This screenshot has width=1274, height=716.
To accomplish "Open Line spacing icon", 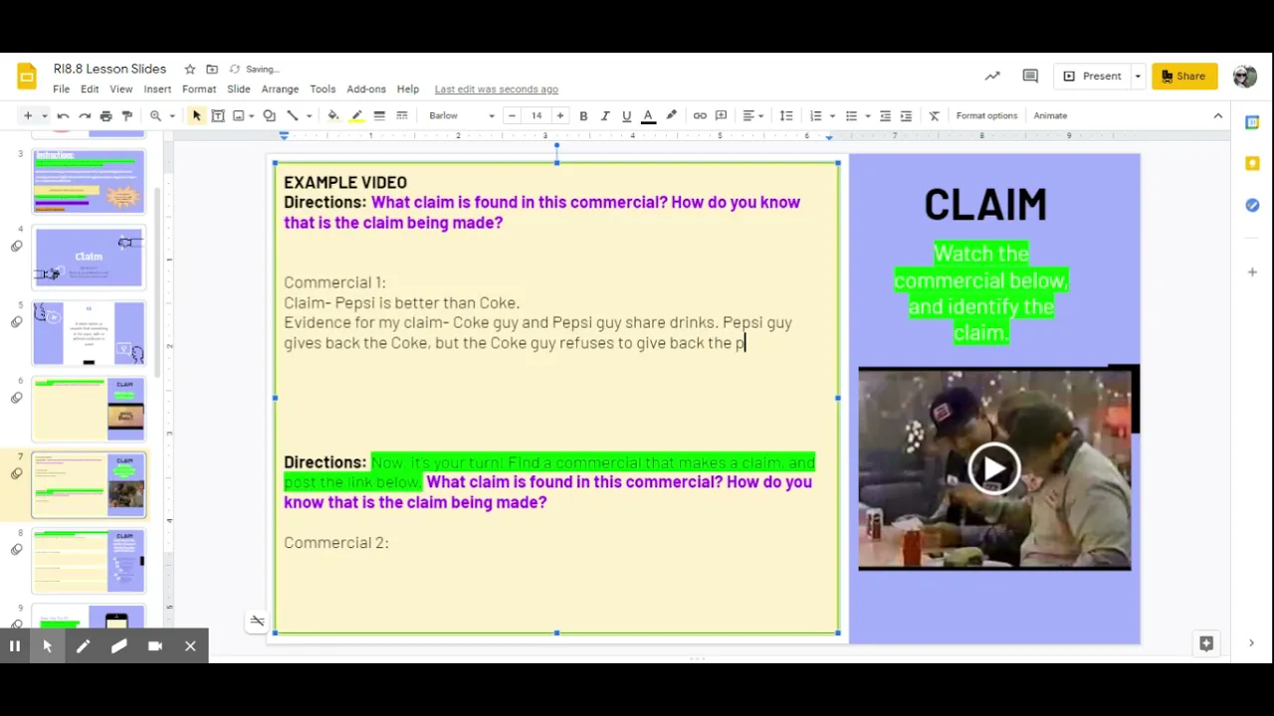I will click(x=785, y=116).
